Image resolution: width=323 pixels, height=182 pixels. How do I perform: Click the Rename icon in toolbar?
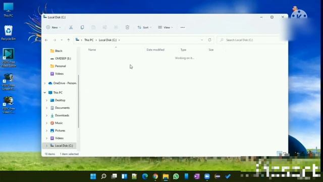pyautogui.click(x=104, y=27)
